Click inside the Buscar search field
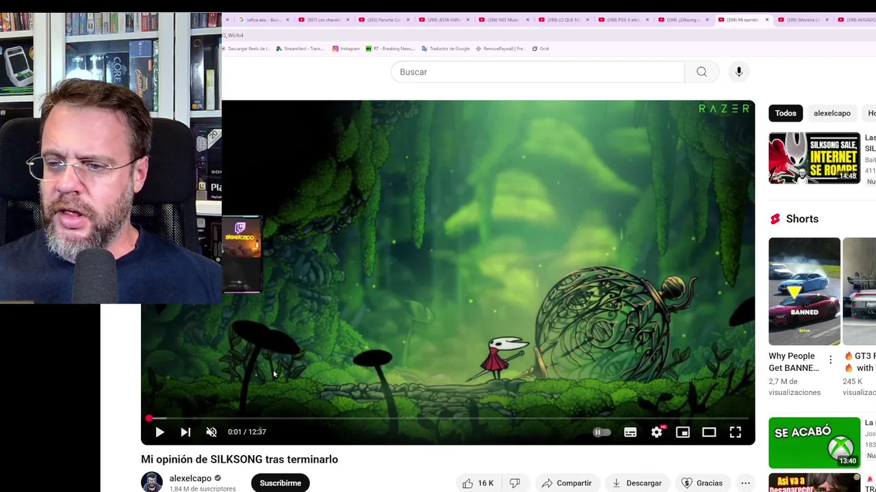The width and height of the screenshot is (876, 492). 537,72
